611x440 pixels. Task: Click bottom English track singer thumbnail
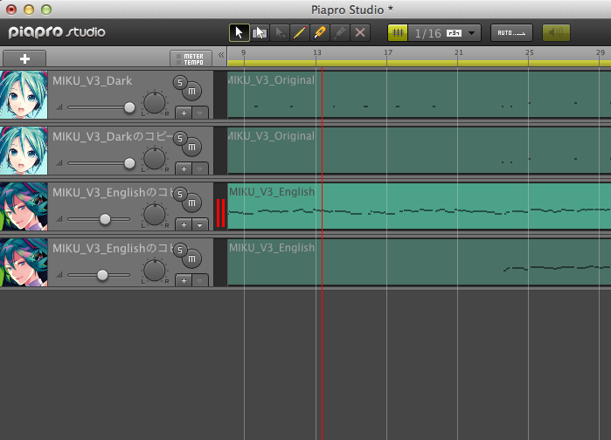[24, 263]
